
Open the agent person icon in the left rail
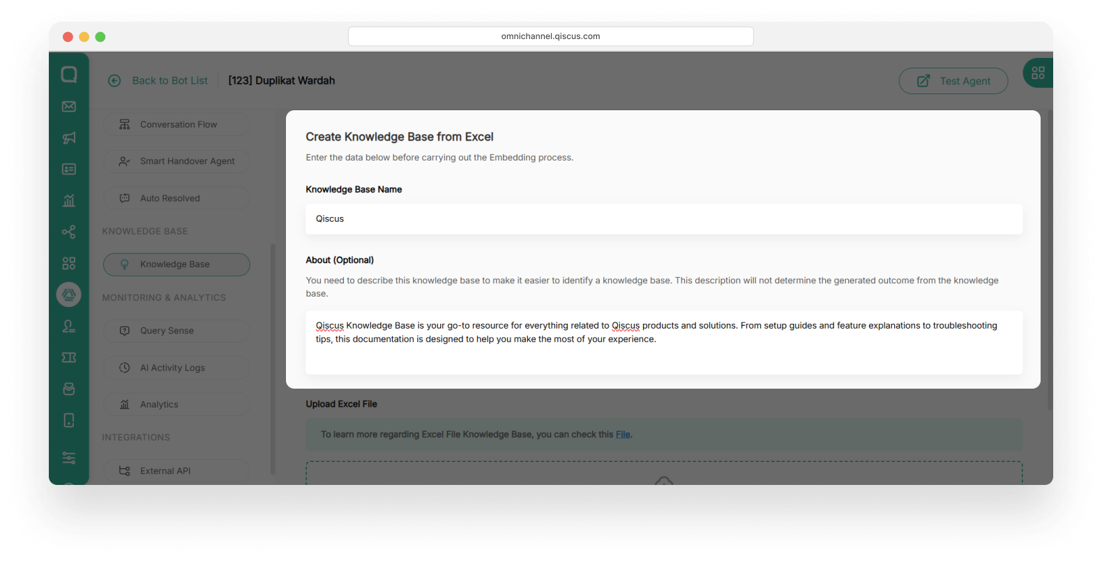tap(69, 327)
